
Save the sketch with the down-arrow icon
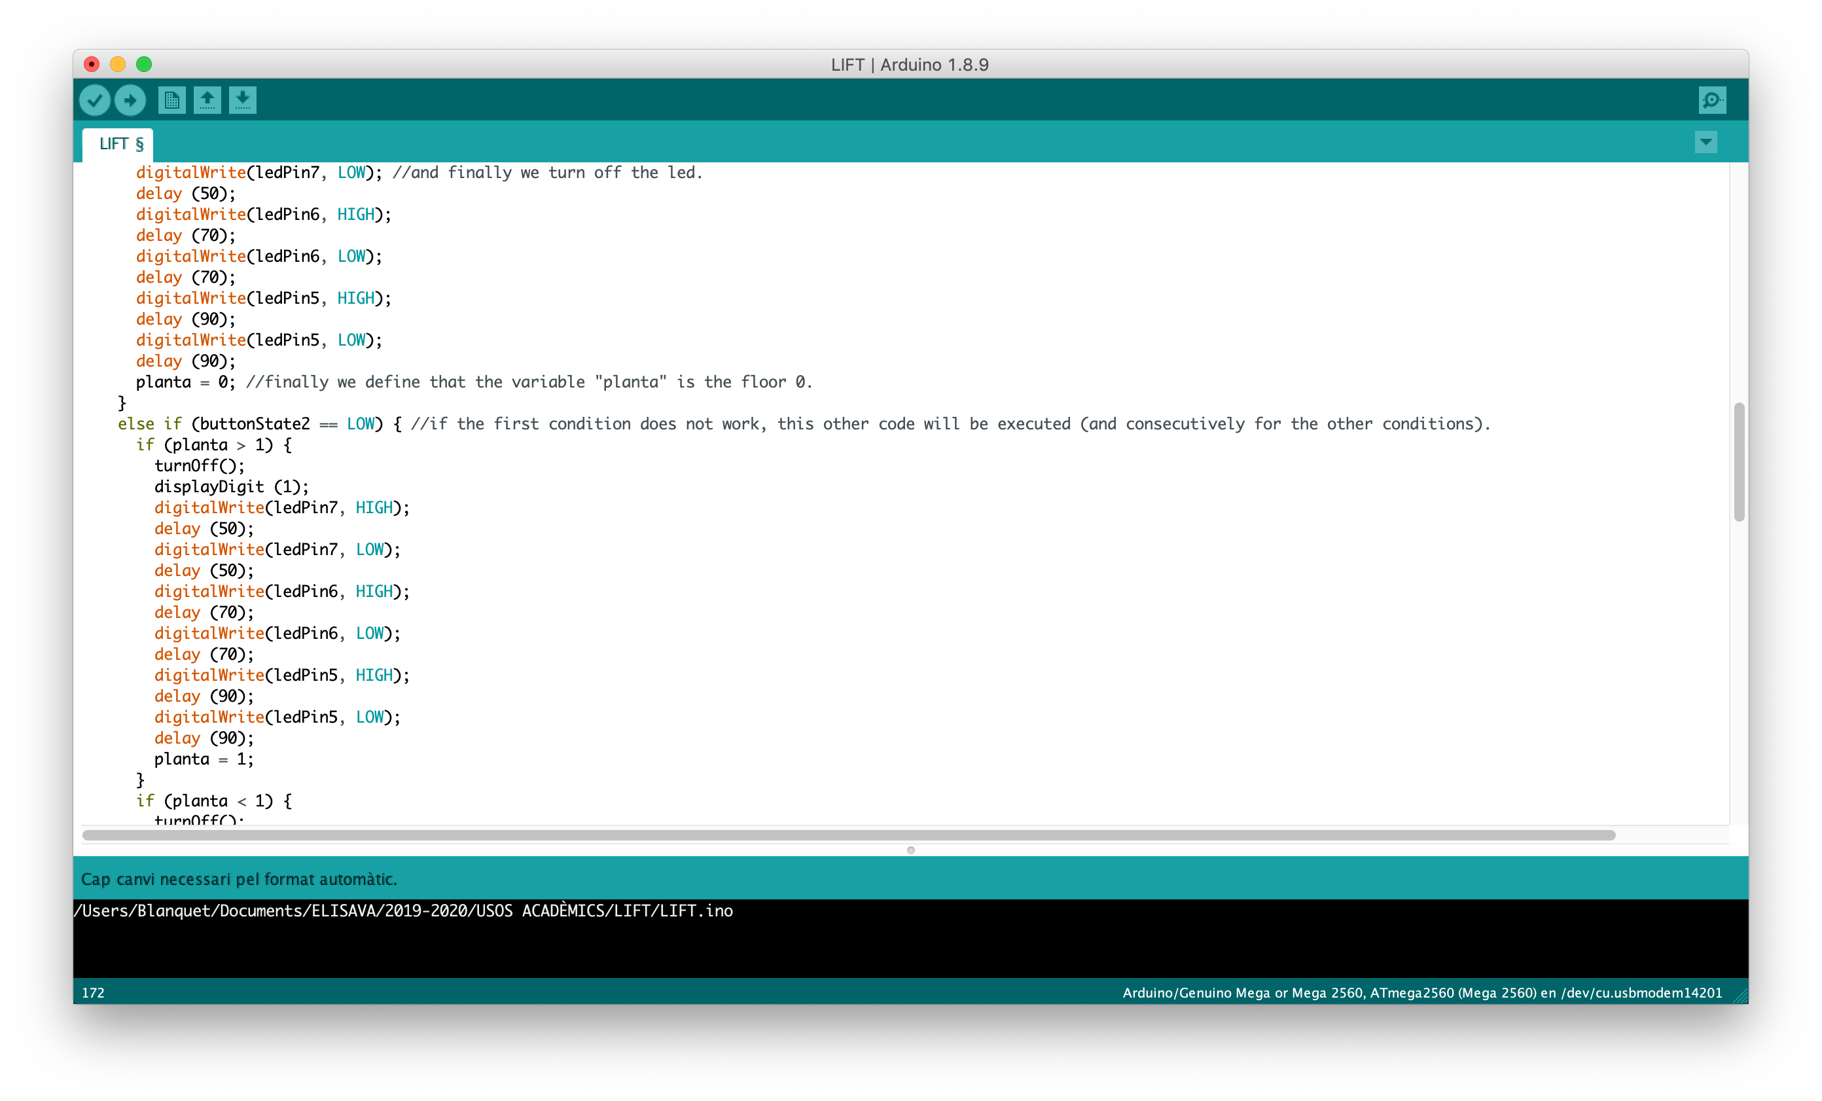[x=243, y=101]
